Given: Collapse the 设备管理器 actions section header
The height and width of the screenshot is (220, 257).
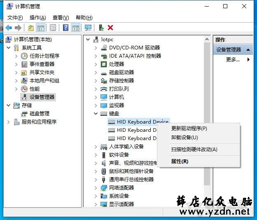Looking at the screenshot, I should pyautogui.click(x=248, y=50).
